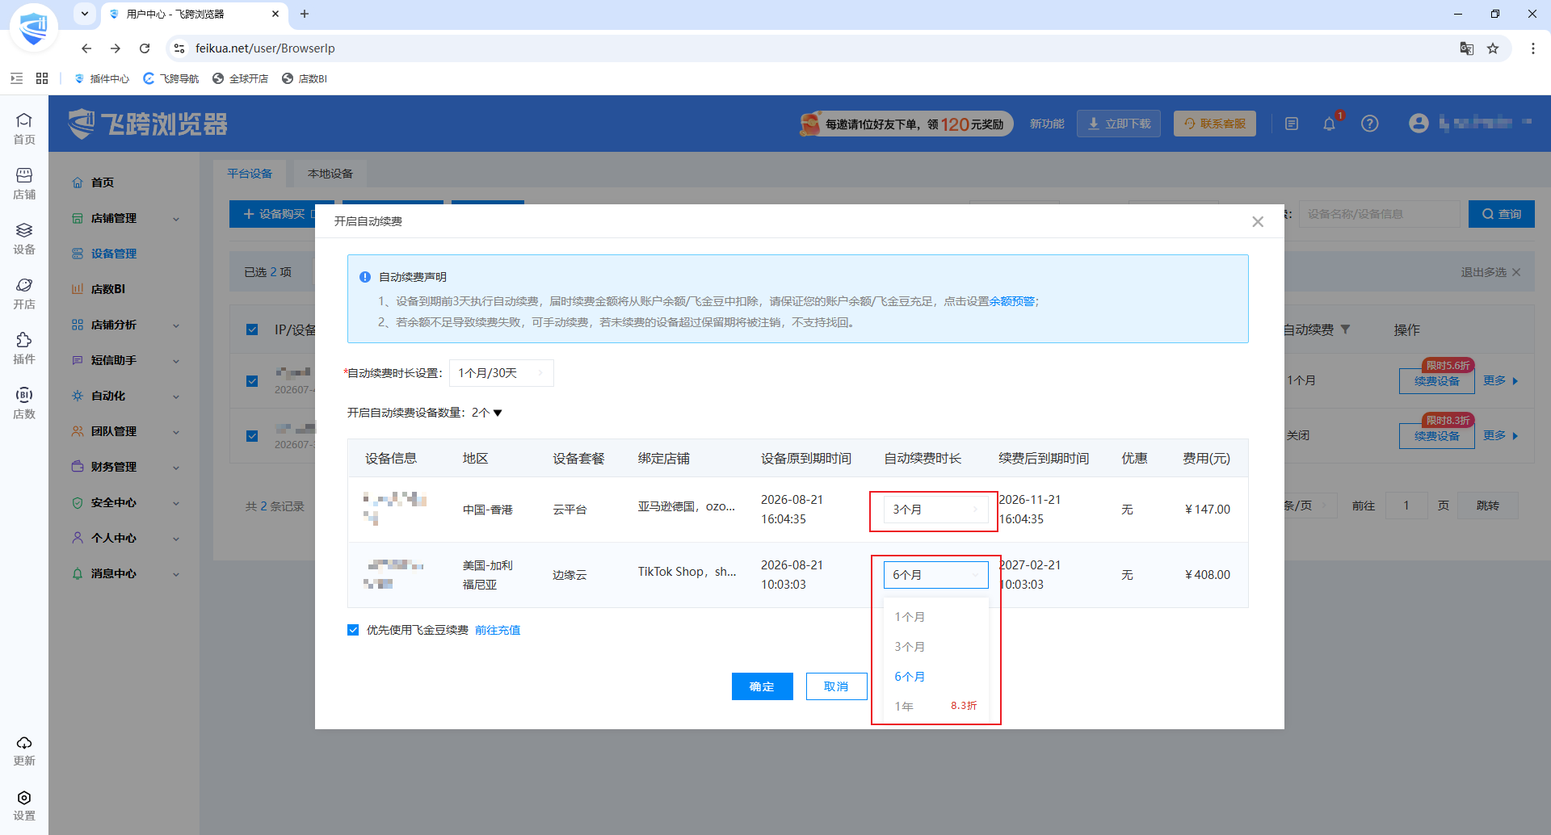Viewport: 1551px width, 835px height.
Task: Click the 取消 cancel button
Action: pos(836,686)
